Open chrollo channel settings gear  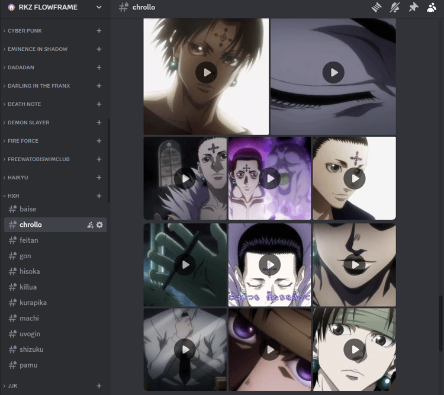(x=99, y=225)
